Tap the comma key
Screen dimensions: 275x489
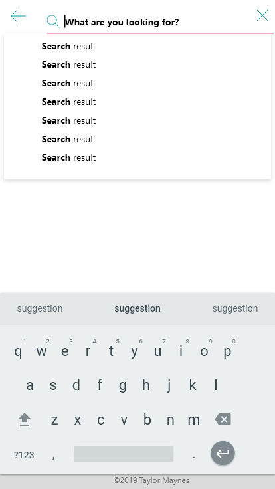point(54,456)
